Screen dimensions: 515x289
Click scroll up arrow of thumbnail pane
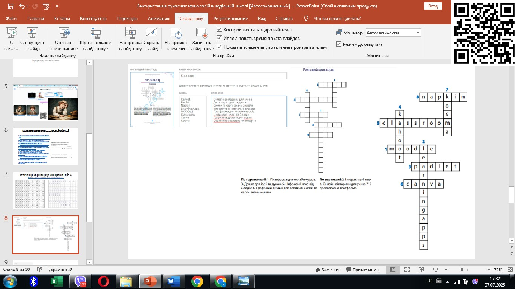tap(89, 62)
